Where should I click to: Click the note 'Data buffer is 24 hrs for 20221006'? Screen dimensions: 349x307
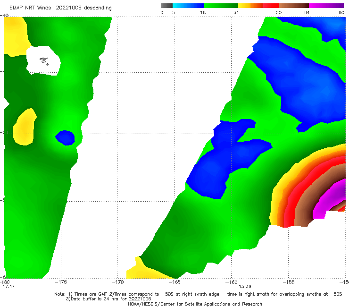[108, 299]
